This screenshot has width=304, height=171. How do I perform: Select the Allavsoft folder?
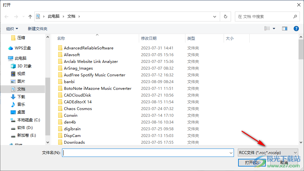[x=72, y=55]
